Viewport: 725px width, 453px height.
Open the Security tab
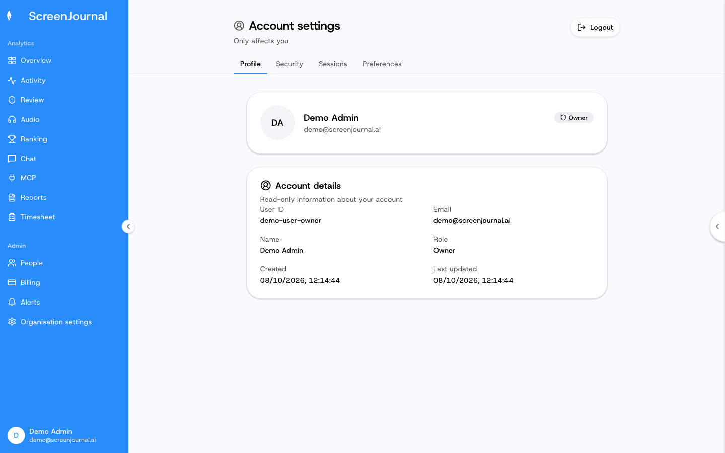click(289, 64)
